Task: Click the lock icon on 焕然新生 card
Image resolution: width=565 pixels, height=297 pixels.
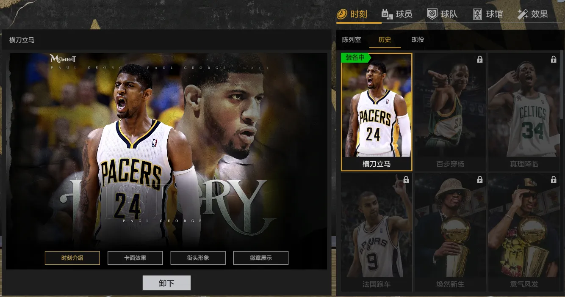Action: pyautogui.click(x=480, y=180)
